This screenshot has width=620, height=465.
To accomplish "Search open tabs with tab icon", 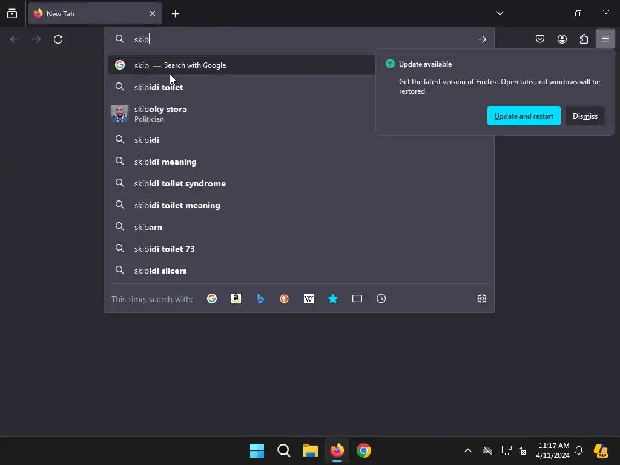I will click(x=357, y=298).
